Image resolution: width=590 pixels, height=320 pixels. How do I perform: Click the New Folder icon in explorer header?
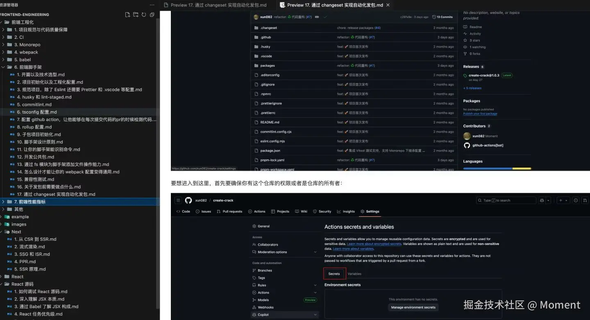pos(136,15)
